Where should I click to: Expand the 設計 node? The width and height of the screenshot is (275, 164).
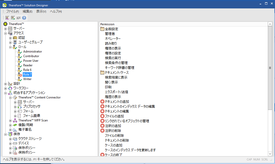tap(5, 84)
